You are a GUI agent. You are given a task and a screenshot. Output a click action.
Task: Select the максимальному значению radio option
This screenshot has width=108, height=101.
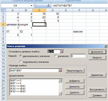[x=21, y=56]
